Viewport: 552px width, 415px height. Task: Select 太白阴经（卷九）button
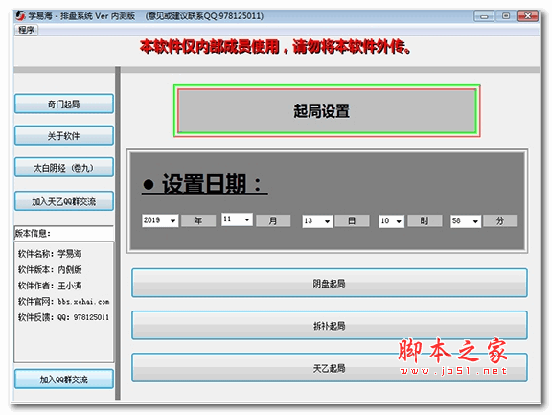click(64, 167)
